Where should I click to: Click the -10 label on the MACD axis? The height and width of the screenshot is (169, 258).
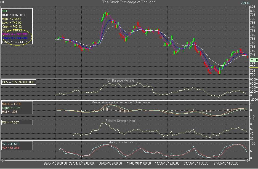252,117
